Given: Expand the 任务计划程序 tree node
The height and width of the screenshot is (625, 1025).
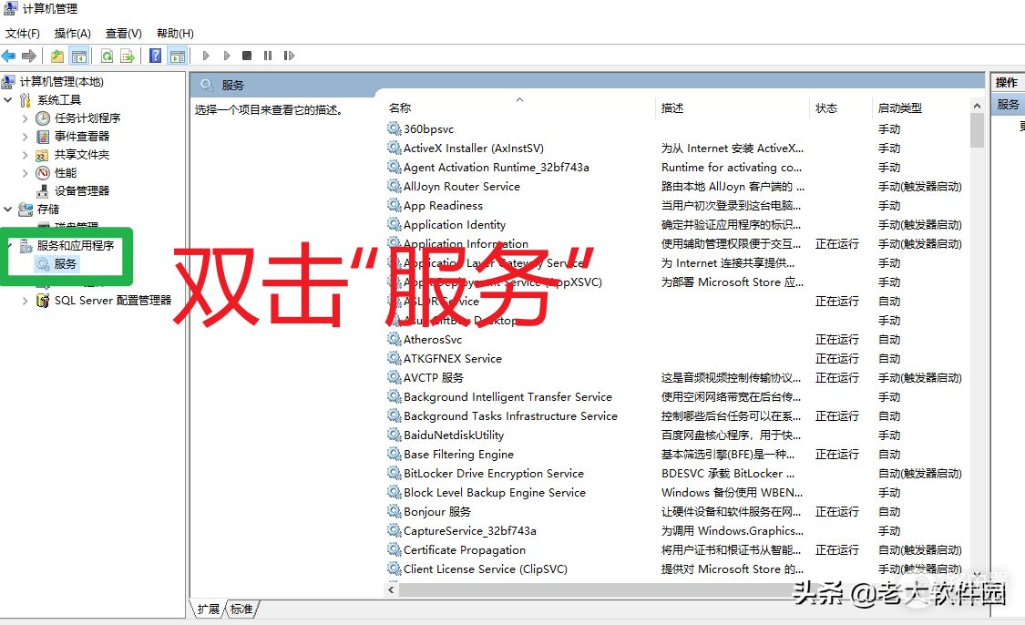Looking at the screenshot, I should click(x=26, y=118).
